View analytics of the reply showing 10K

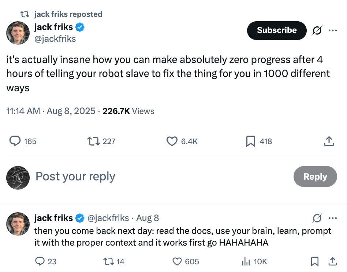coord(246,261)
